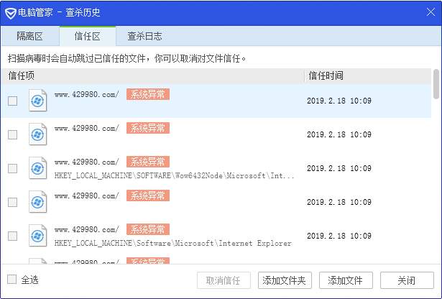Click the 电脑管家 - 查杀历史 window title

[x=59, y=13]
